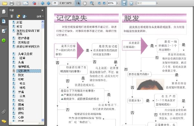The height and width of the screenshot is (126, 194).
Task: Open the 便秘 bookmark
Action: tap(21, 113)
